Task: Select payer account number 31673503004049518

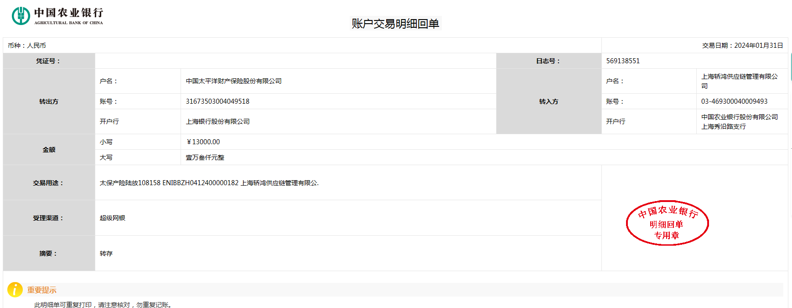Action: pos(217,101)
